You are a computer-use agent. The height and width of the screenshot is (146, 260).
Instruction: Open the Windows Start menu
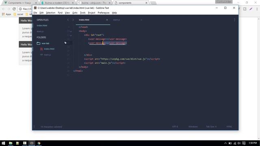(3, 143)
